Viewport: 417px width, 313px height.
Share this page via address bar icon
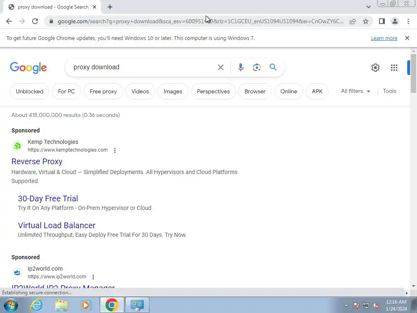(x=353, y=21)
